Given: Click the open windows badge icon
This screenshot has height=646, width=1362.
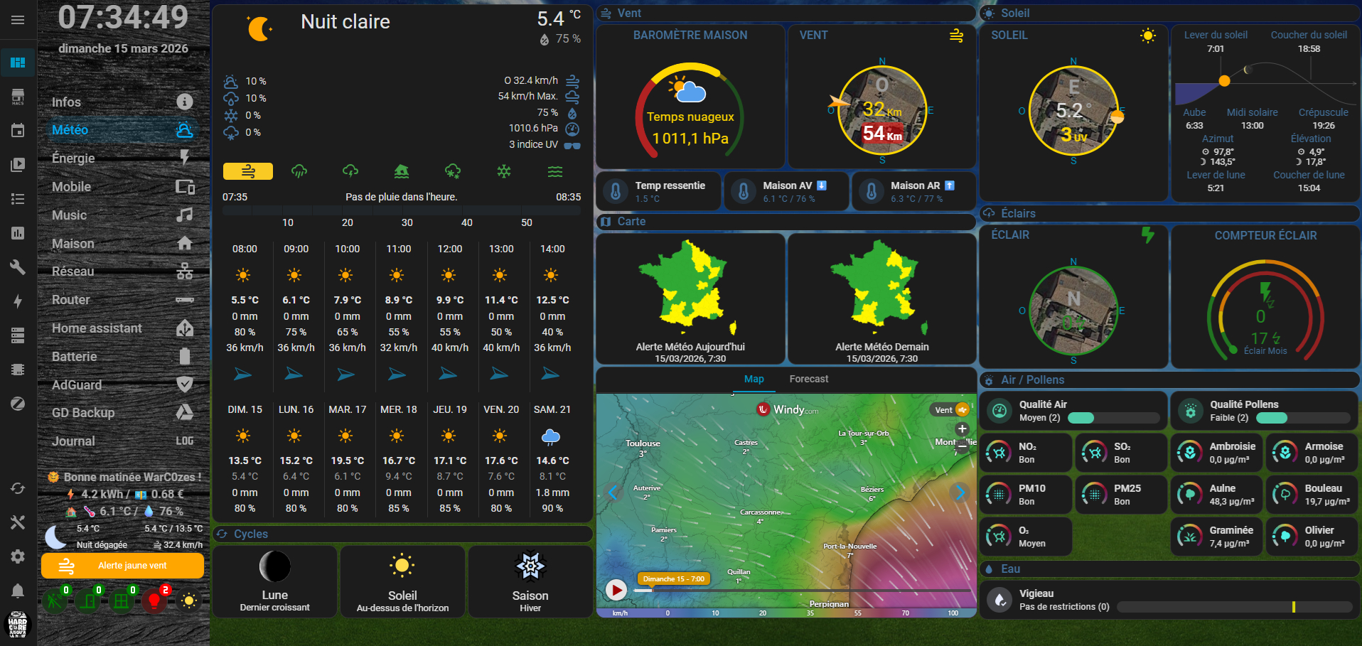Looking at the screenshot, I should pos(122,601).
